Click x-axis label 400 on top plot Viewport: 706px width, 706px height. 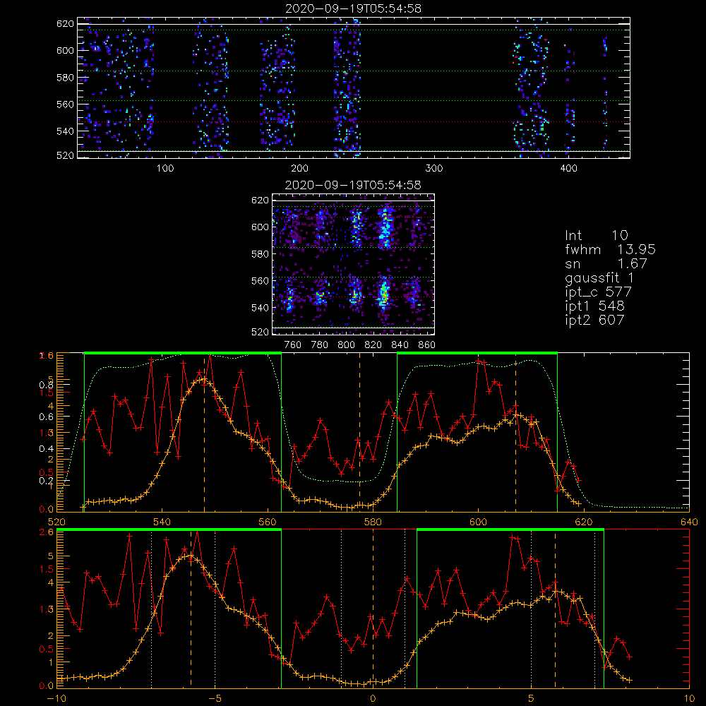click(568, 169)
